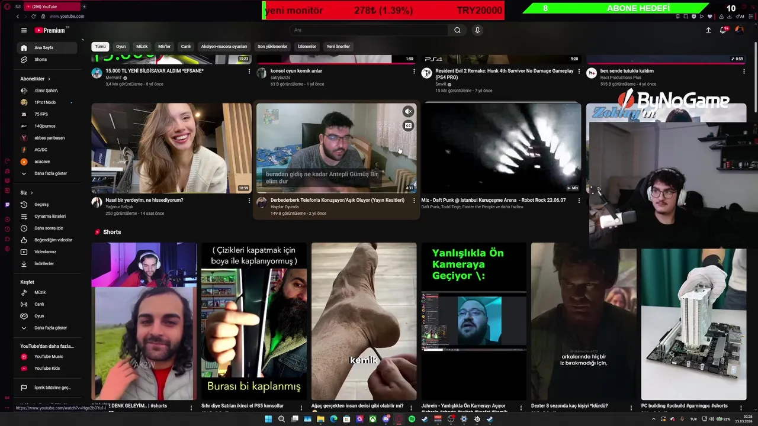Open Müzik under Keşfet

pos(47,292)
